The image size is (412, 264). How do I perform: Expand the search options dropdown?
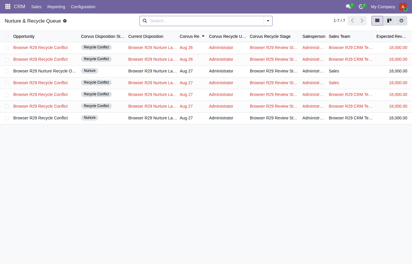coord(268,21)
